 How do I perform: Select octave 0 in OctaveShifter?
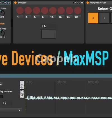point(93,18)
